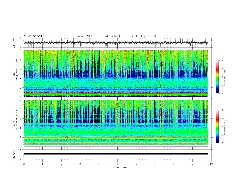
Task: Click the "station=ATH" label
Action: tap(111, 36)
